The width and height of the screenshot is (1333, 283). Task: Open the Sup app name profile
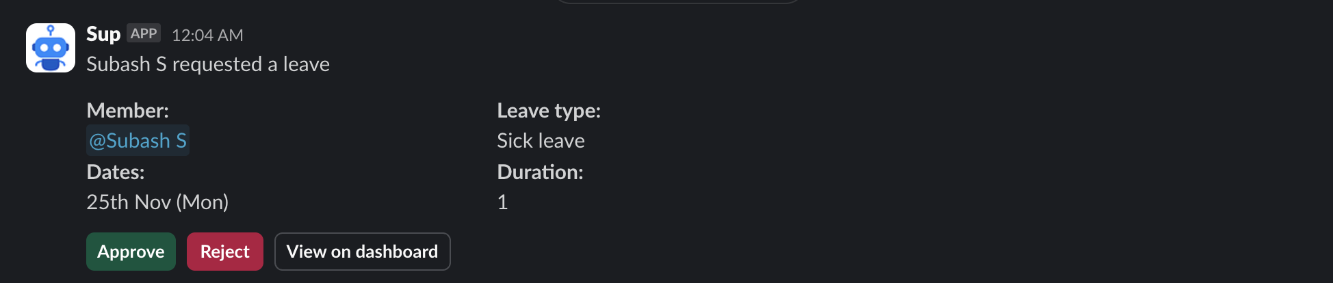pos(103,34)
